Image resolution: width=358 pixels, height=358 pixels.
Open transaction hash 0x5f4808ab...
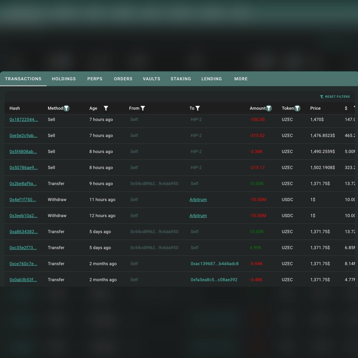[x=23, y=152]
